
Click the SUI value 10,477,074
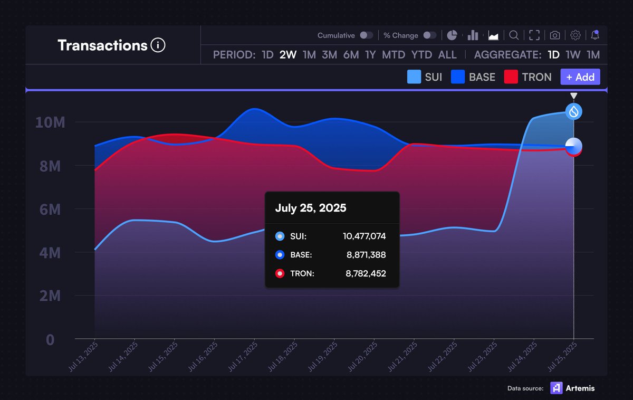tap(365, 236)
